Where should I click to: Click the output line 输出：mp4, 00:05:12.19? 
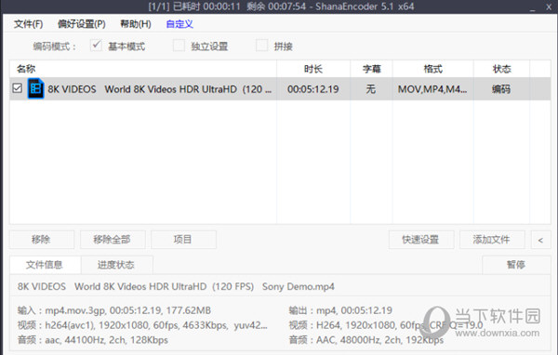click(x=340, y=310)
